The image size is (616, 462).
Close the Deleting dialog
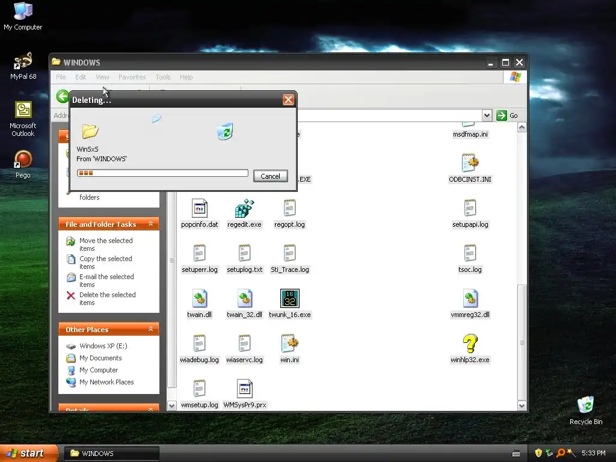pyautogui.click(x=288, y=100)
